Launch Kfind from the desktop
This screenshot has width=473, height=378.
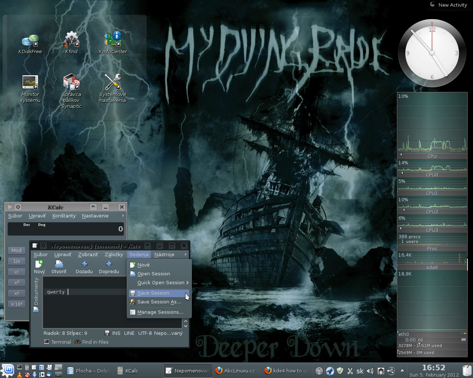pyautogui.click(x=71, y=42)
